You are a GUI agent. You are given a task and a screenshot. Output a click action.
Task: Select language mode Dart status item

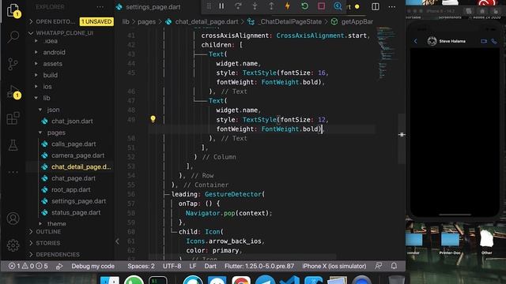[210, 266]
